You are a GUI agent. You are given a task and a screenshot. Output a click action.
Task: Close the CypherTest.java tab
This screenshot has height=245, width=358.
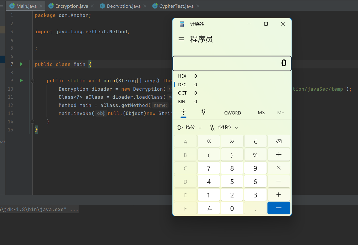tap(198, 6)
